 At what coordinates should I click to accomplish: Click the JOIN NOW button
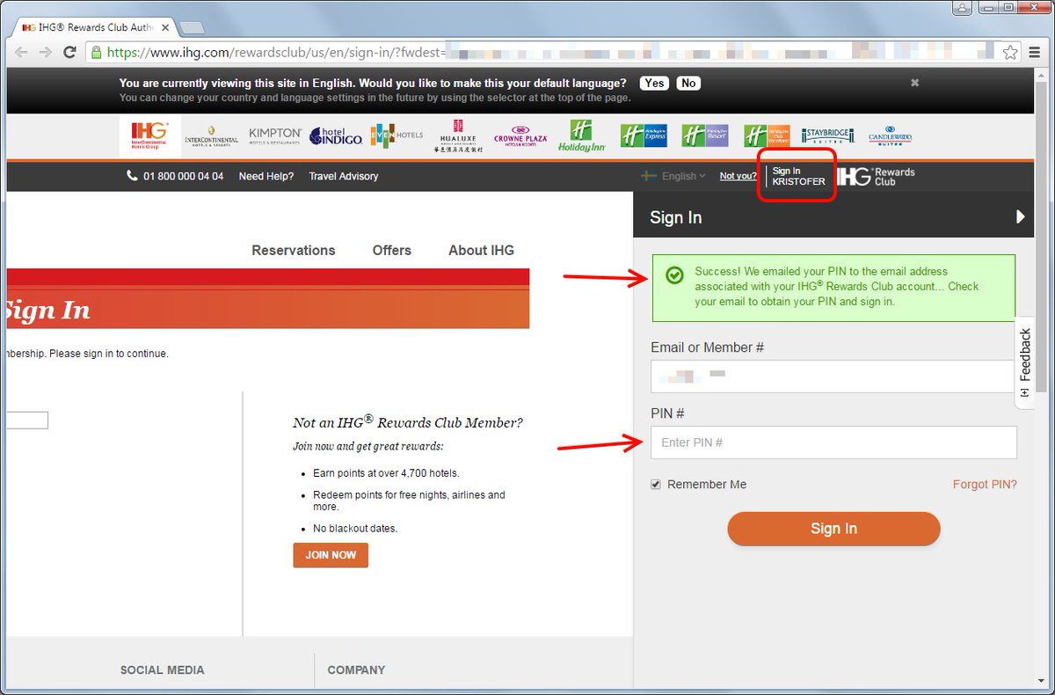click(331, 555)
